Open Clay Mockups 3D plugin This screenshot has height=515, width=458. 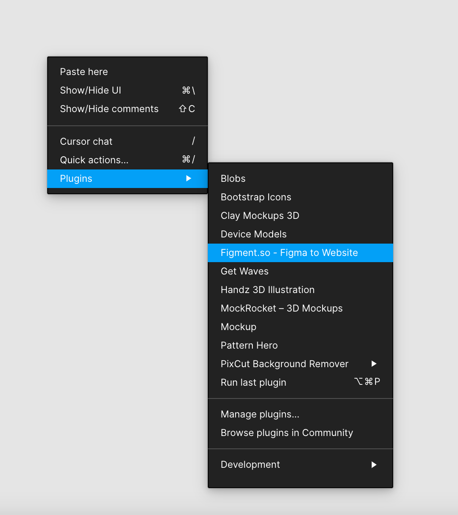[300, 216]
